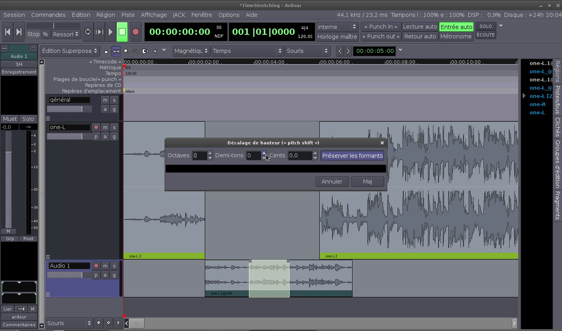Click the Maj button in pitch dialog
Screen dimensions: 562x331
pos(367,182)
